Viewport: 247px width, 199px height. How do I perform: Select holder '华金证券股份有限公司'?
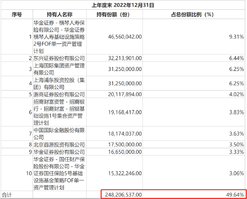tap(59, 152)
